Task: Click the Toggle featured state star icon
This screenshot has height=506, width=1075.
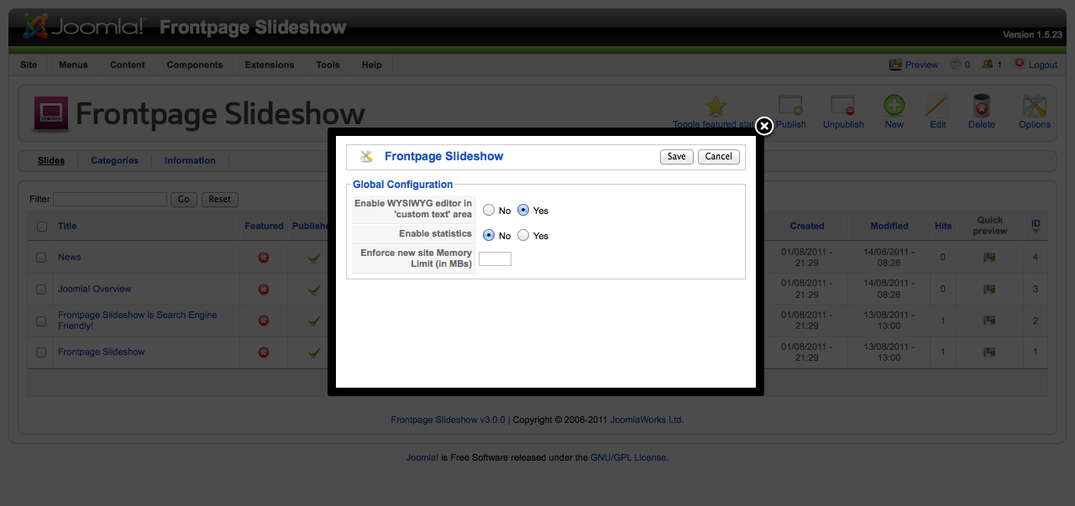Action: tap(716, 106)
